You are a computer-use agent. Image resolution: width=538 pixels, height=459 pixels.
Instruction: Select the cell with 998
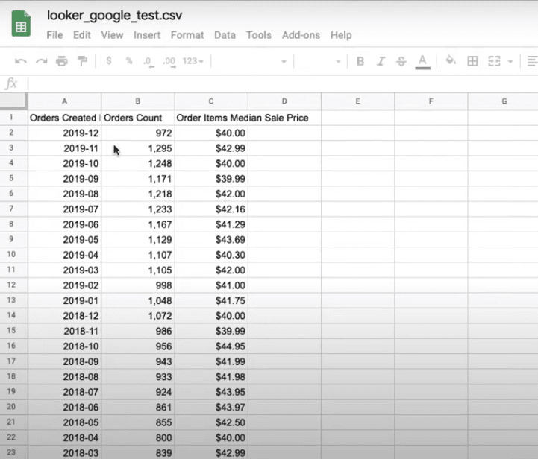point(138,285)
